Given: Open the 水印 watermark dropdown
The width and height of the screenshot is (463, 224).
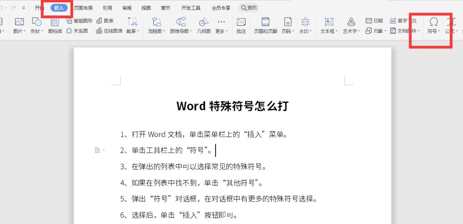Looking at the screenshot, I should click(x=305, y=31).
